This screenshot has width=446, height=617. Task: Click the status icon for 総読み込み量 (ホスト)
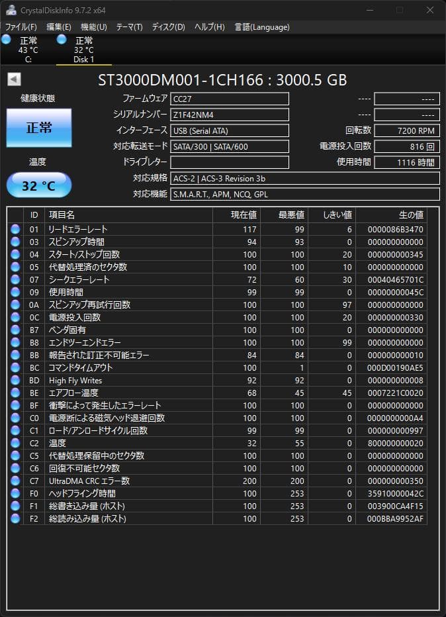15,518
